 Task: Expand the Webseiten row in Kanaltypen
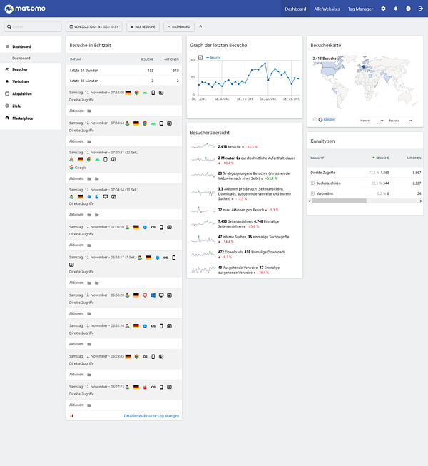click(x=313, y=193)
